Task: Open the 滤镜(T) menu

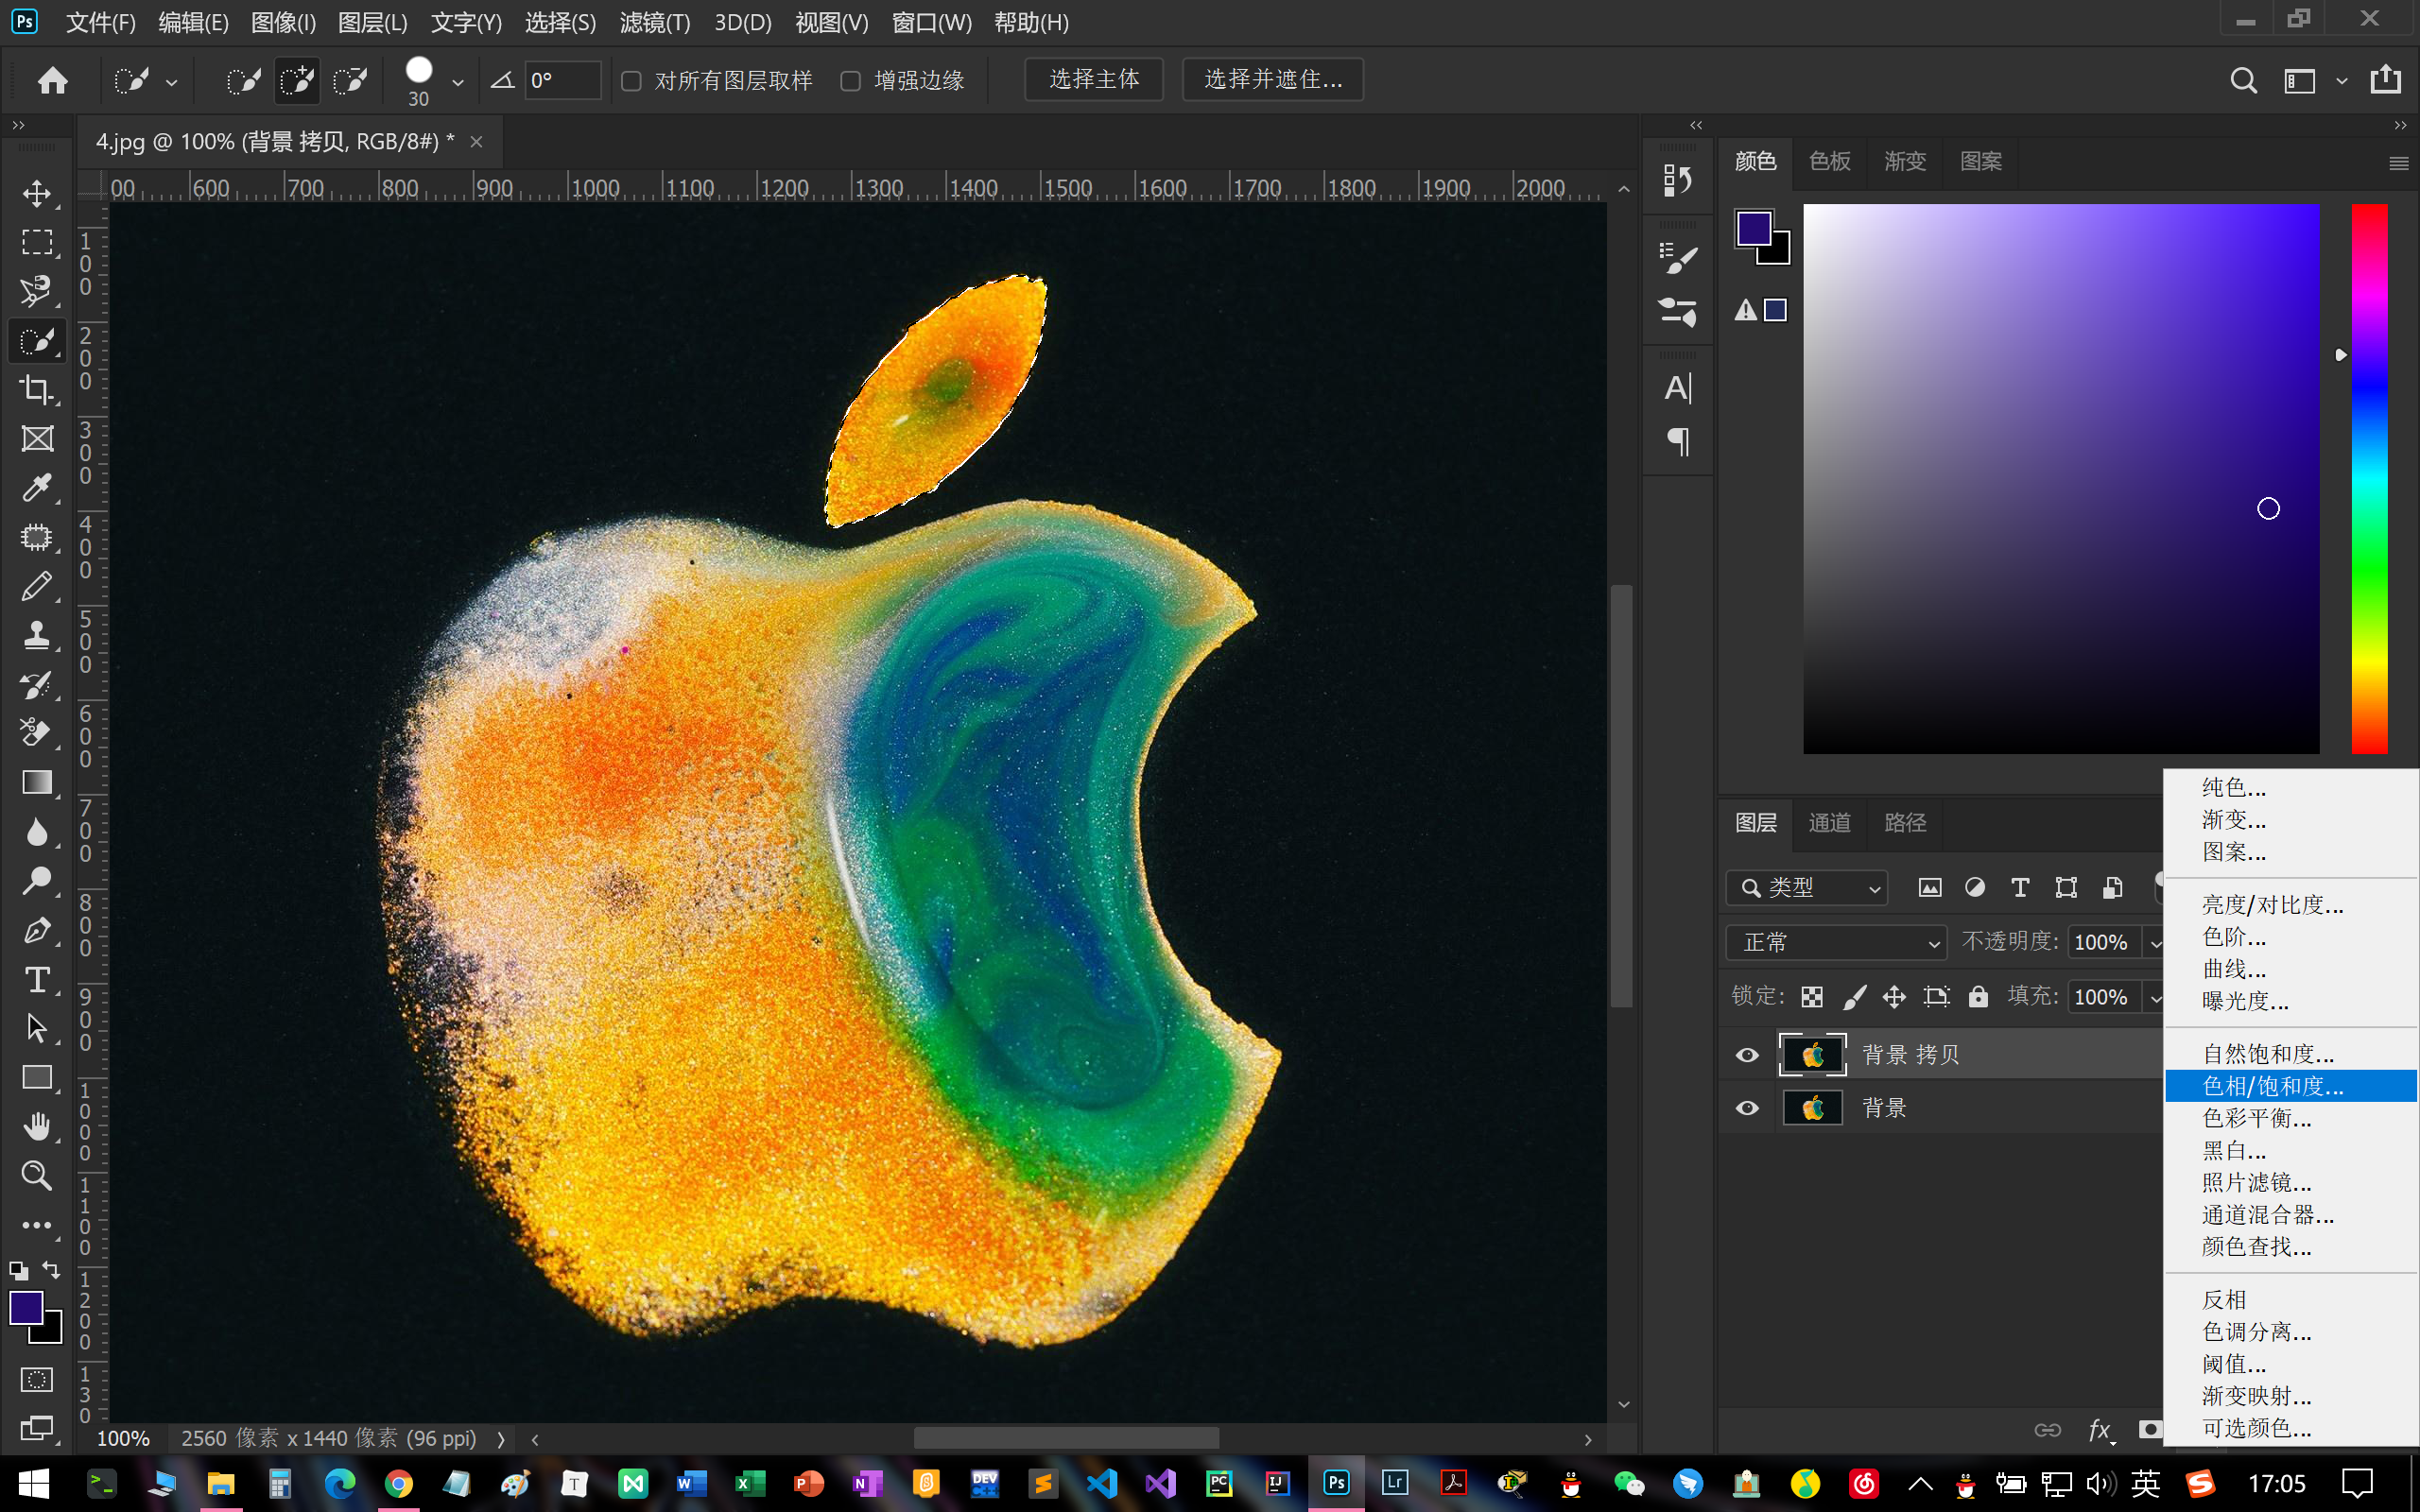Action: click(x=654, y=22)
